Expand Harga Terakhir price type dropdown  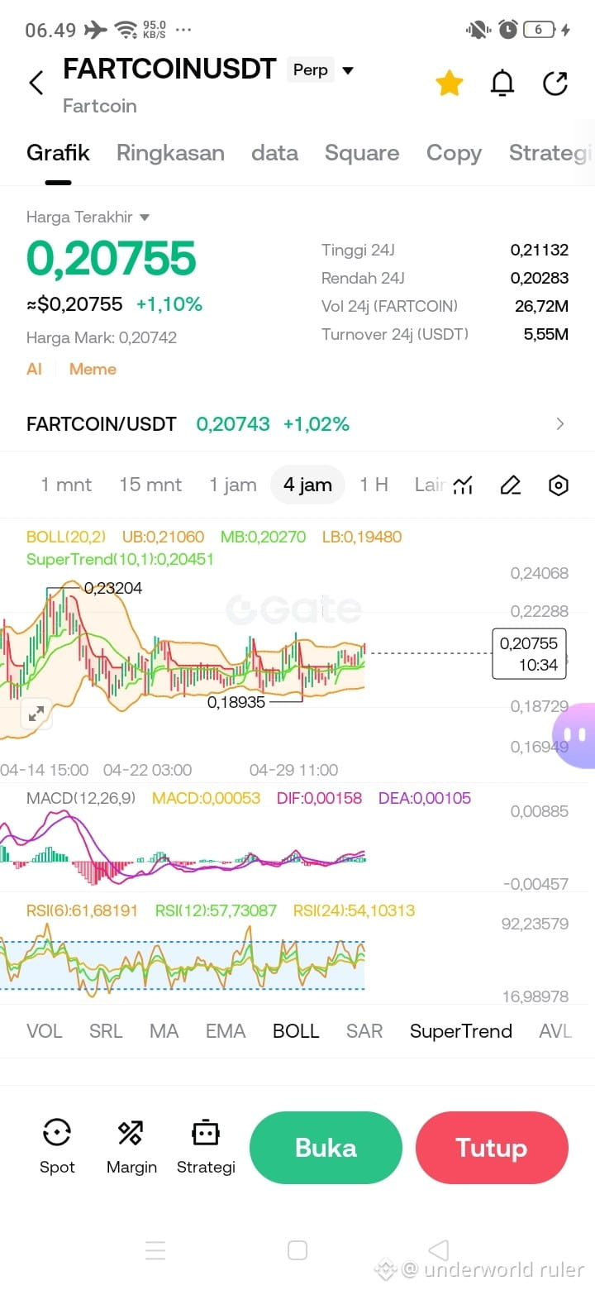(x=88, y=217)
